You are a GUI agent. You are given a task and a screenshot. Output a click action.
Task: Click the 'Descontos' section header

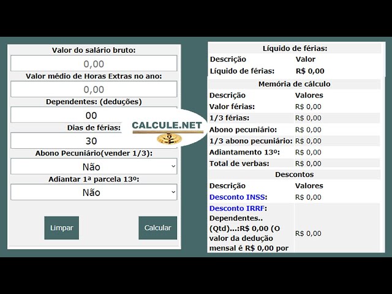(x=294, y=175)
